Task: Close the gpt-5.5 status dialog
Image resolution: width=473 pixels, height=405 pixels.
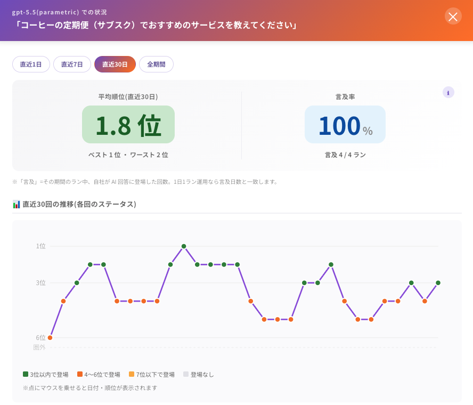Action: click(453, 17)
